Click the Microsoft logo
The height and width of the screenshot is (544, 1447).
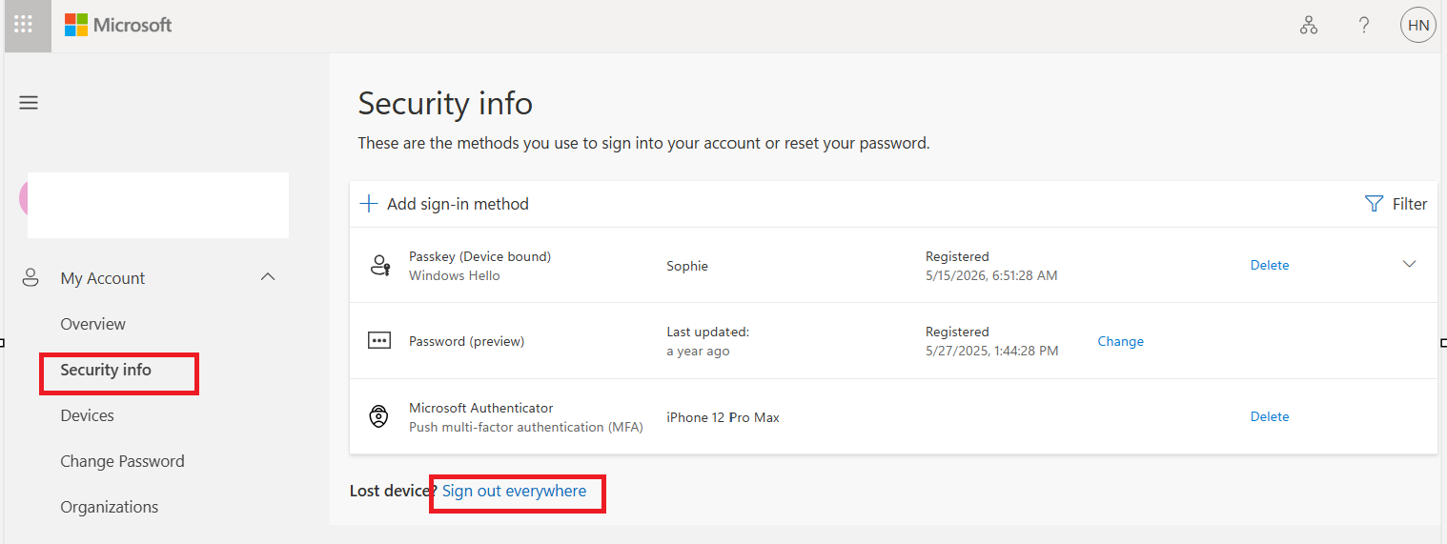click(118, 25)
